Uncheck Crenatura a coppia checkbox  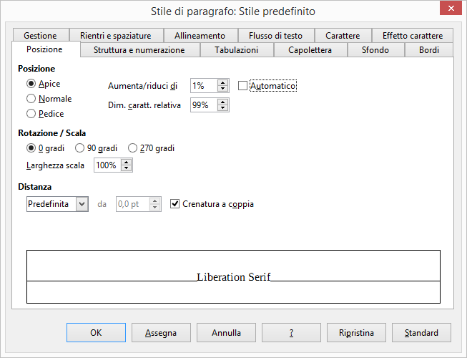[176, 204]
